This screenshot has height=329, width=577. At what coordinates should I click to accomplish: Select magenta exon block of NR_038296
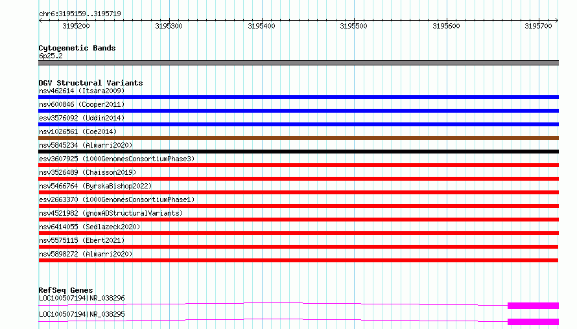[533, 306]
